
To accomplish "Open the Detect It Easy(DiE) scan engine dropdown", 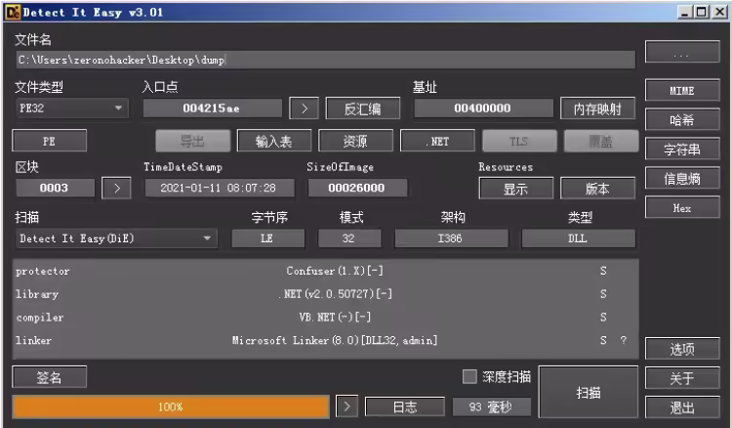I will [x=116, y=238].
